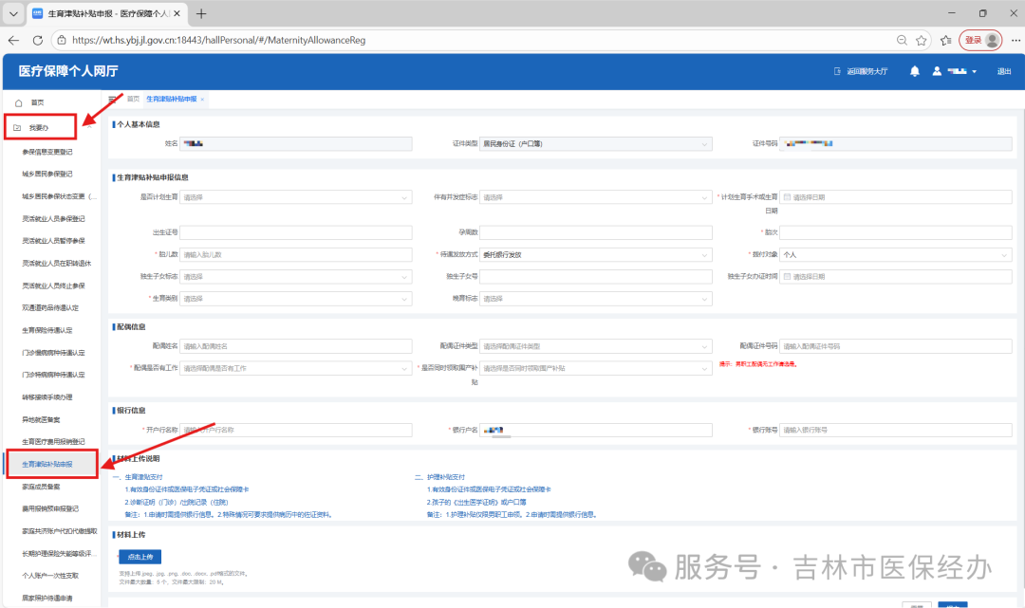Open the 待遇发放方式 dropdown
The width and height of the screenshot is (1025, 608).
(x=595, y=255)
